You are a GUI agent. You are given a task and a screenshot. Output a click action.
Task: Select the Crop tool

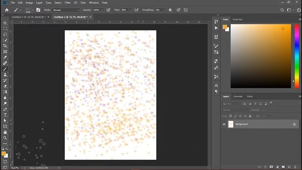click(x=5, y=46)
